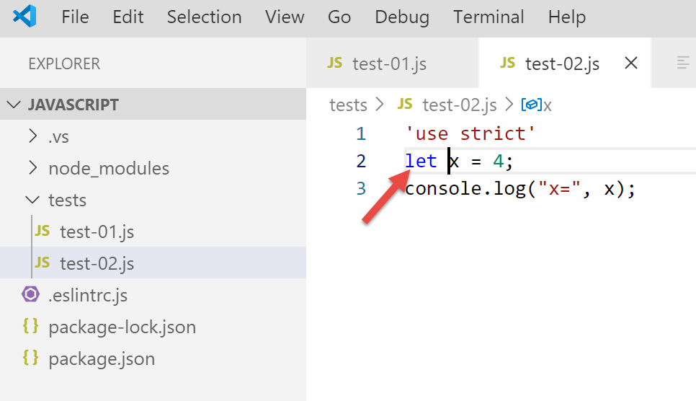This screenshot has height=401, width=696.
Task: Collapse the JAVASCRIPT root section
Action: 14,105
